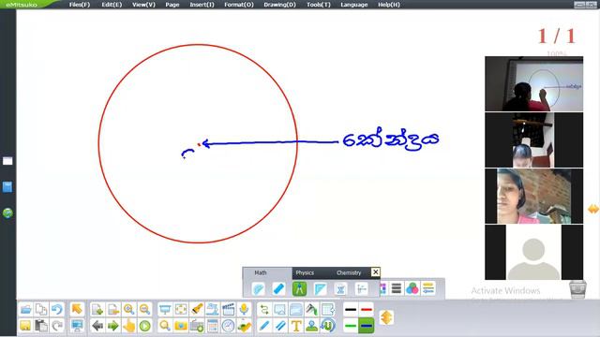Image resolution: width=600 pixels, height=337 pixels.
Task: Open the calendar icon
Action: tap(213, 326)
